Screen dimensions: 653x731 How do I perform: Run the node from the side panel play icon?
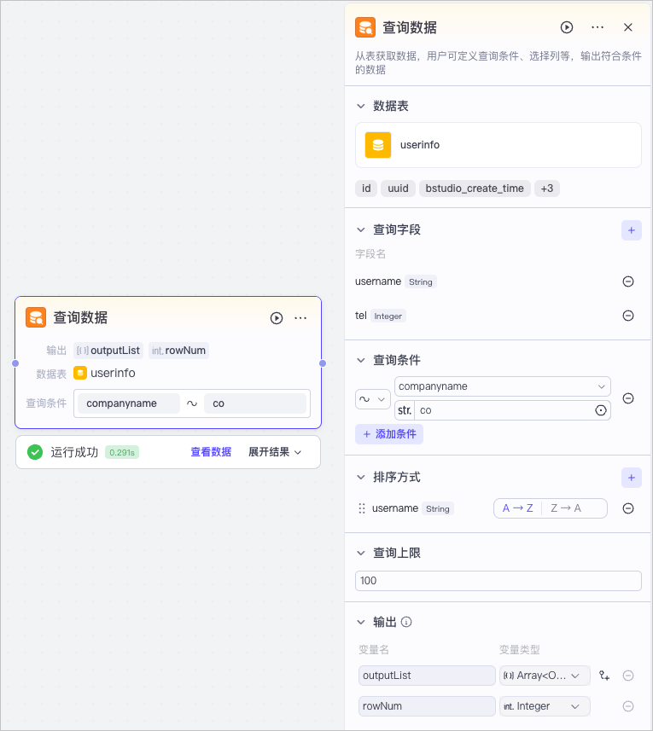566,27
